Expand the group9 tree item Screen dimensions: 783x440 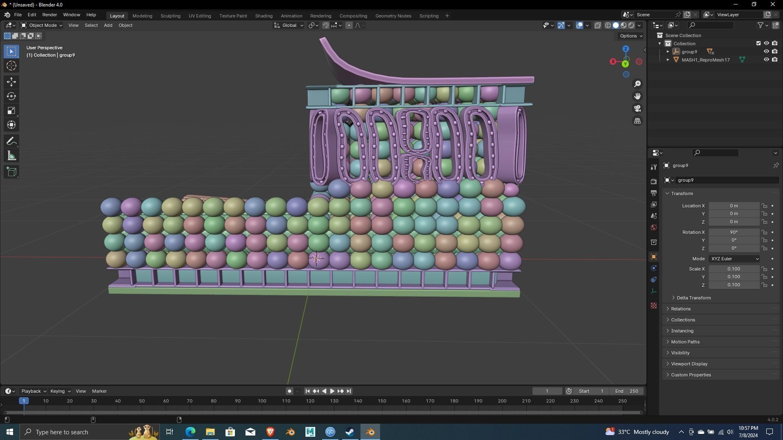click(668, 52)
